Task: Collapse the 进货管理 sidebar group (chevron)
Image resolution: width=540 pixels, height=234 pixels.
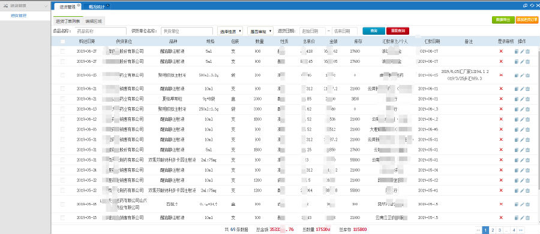Action: 46,7
